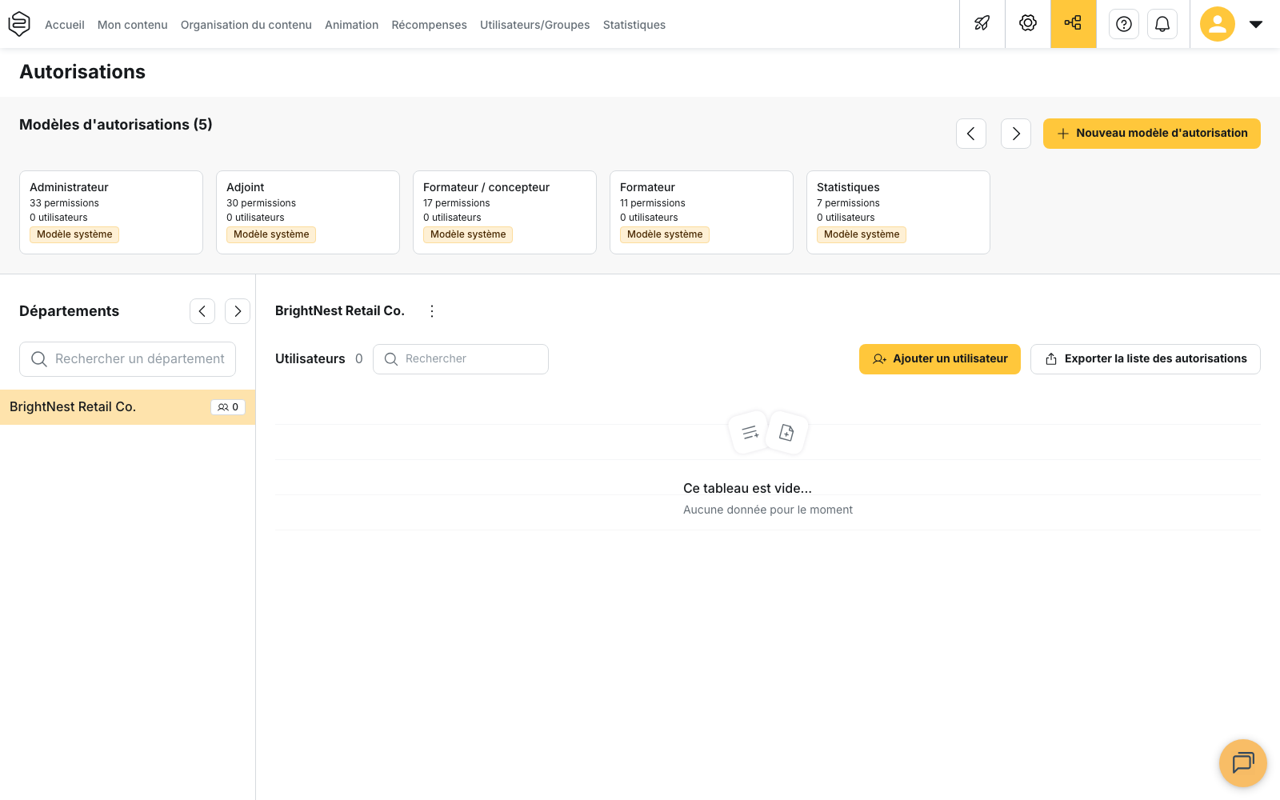1280x800 pixels.
Task: Go to next authorization models page
Action: [x=1016, y=134]
